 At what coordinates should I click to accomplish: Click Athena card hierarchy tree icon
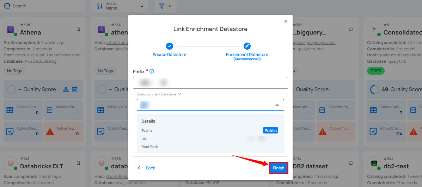tap(66, 89)
